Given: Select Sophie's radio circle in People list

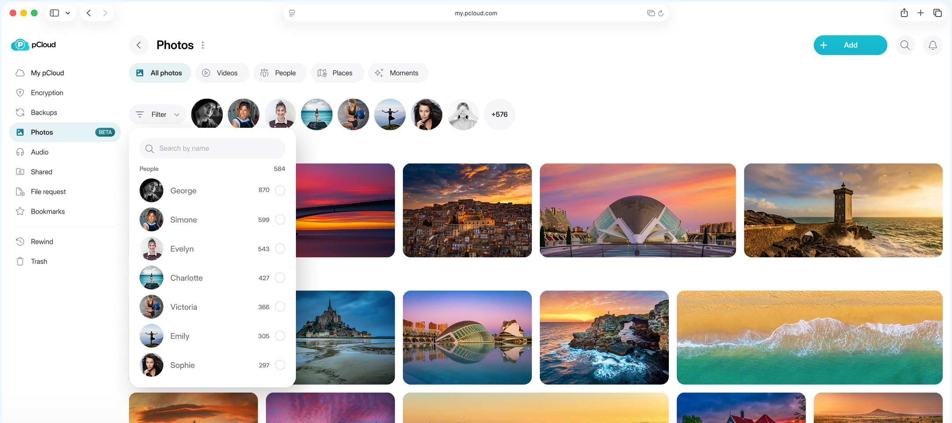Looking at the screenshot, I should tap(280, 365).
